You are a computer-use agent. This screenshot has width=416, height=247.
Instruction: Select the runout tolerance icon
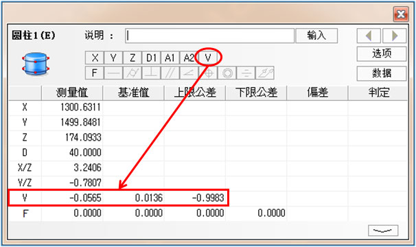[265, 73]
